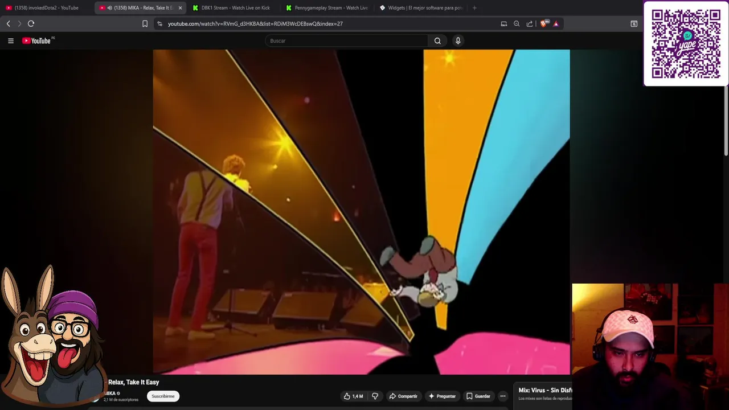Open the MIKA channel name link
The width and height of the screenshot is (729, 410).
pos(111,393)
